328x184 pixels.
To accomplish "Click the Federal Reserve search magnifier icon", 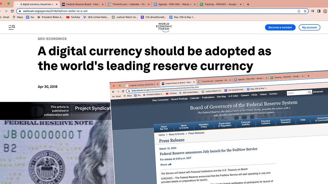I will click(x=310, y=92).
